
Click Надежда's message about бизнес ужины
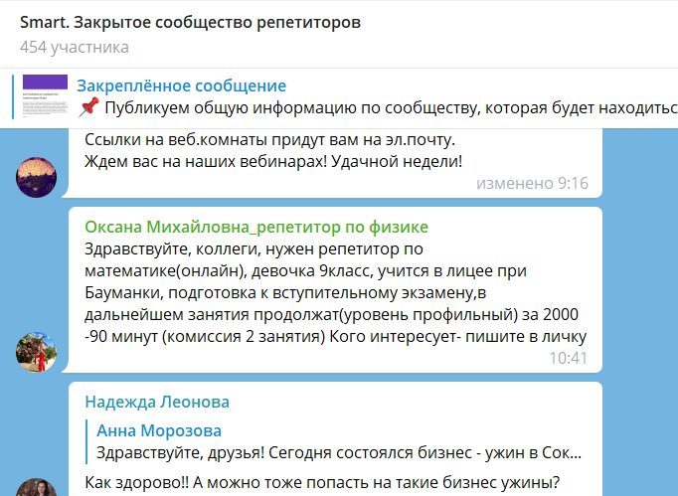322,482
